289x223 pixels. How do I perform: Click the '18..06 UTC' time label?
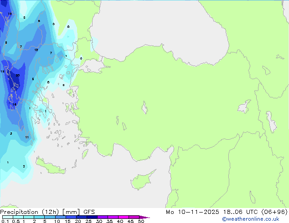click(x=240, y=212)
